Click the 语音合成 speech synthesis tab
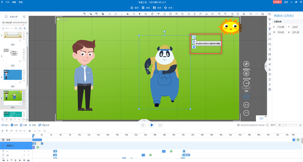 pyautogui.click(x=44, y=125)
